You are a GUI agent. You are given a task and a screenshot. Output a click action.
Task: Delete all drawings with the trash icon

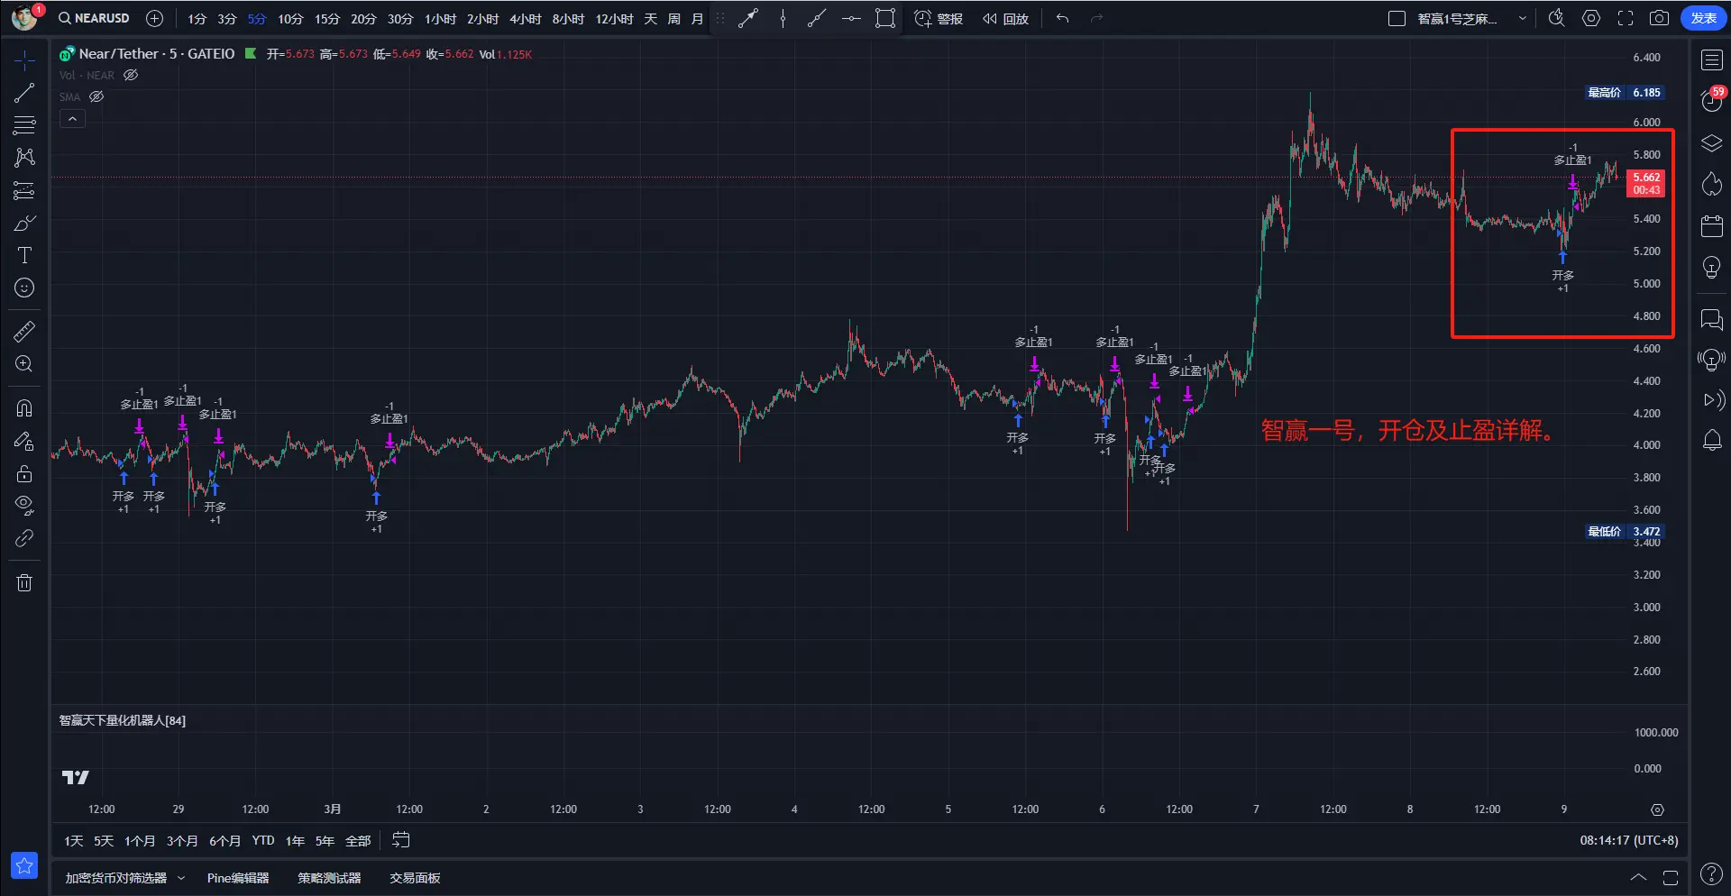tap(24, 582)
